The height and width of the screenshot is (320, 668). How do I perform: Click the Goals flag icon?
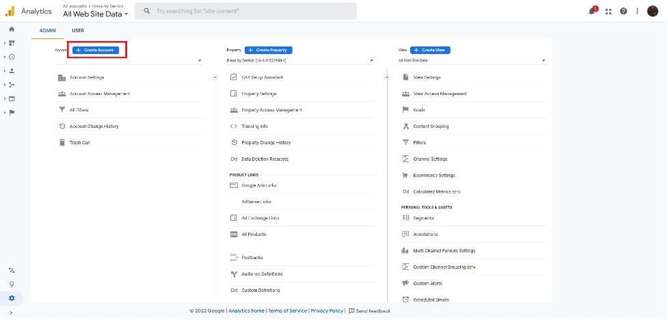[405, 110]
